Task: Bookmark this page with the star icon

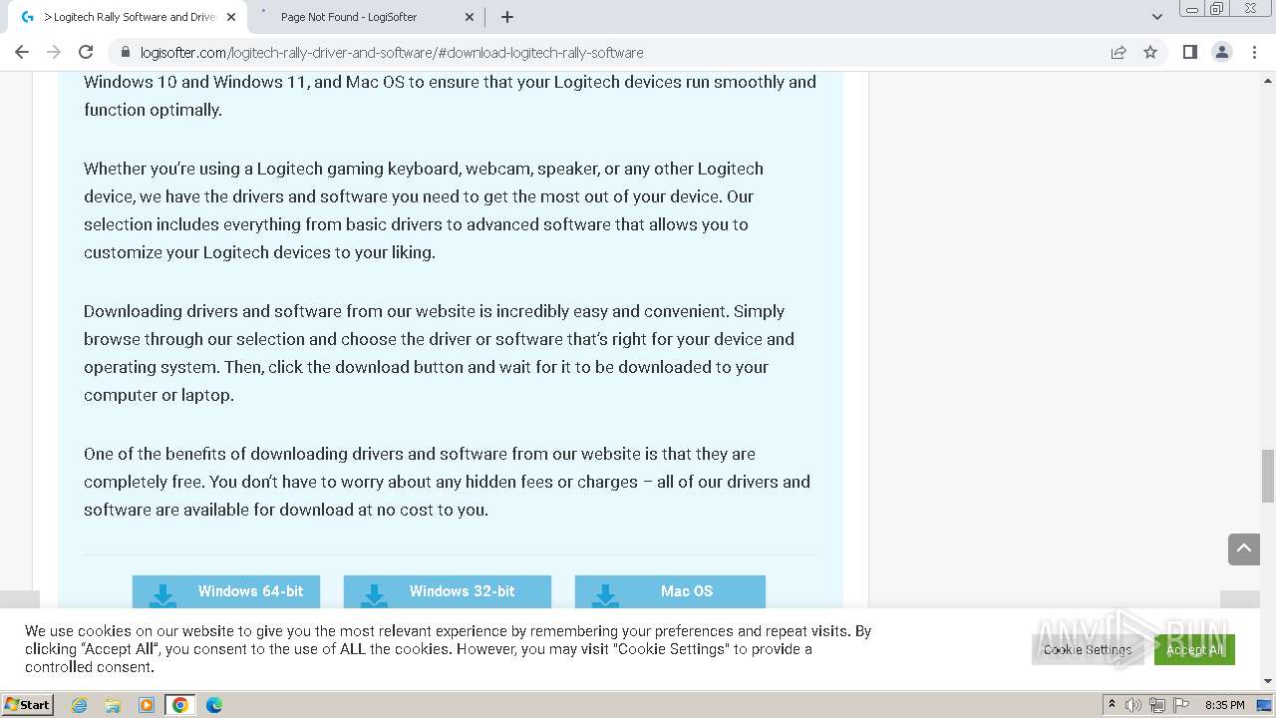Action: pos(1150,52)
